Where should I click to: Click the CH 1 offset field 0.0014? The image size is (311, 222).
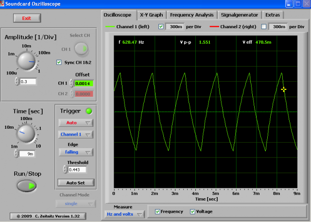point(84,84)
